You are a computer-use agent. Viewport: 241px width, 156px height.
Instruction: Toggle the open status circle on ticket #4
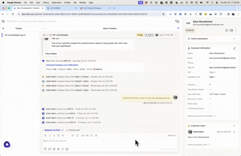[50, 35]
